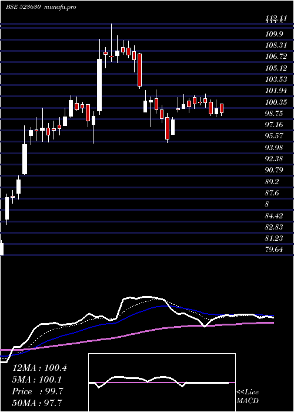Click the 50MA : 97.7 readout
Viewport: 294px width, 412px height.
coord(38,403)
